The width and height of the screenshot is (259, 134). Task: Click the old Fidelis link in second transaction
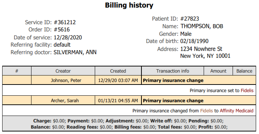(207, 111)
